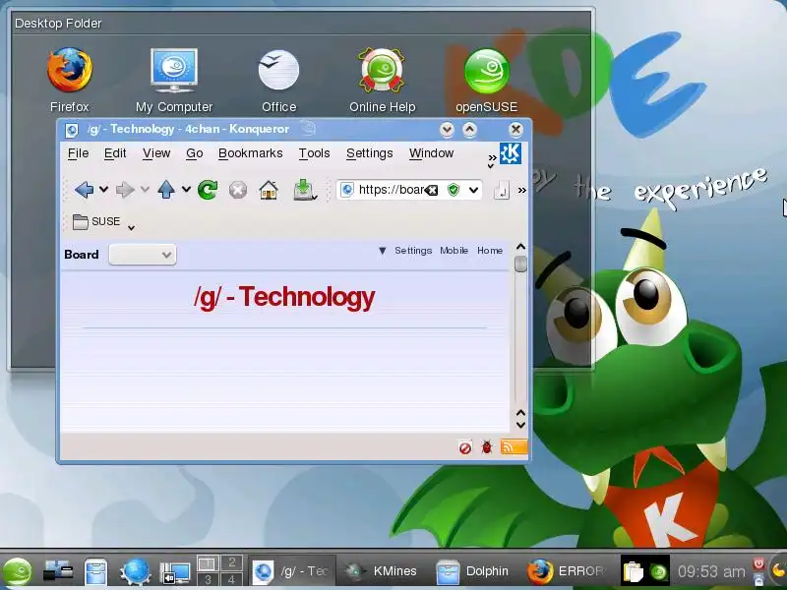Open Firefox from the Desktop Folder

(70, 81)
